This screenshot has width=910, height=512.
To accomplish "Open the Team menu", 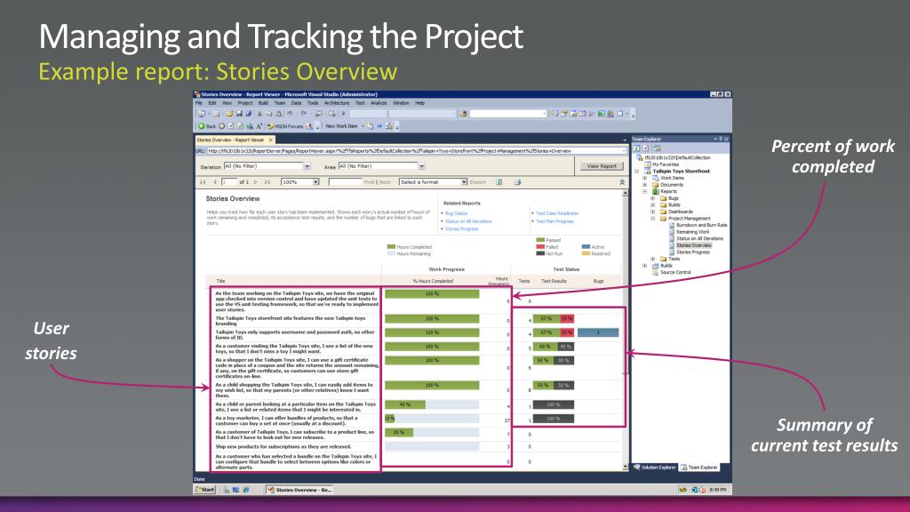I will click(x=280, y=103).
